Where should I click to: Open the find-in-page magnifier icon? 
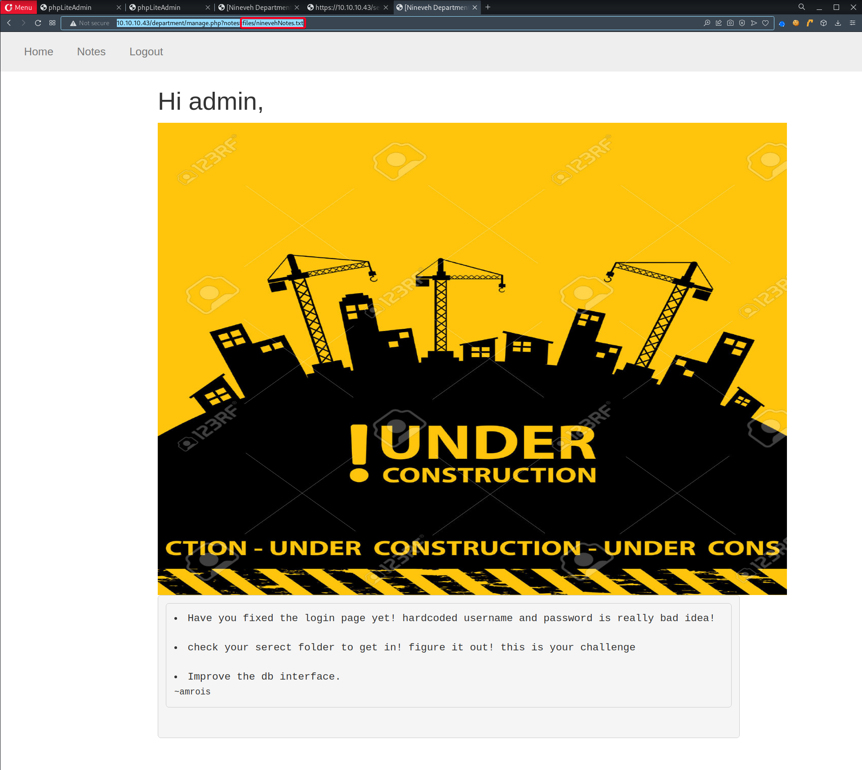(707, 23)
